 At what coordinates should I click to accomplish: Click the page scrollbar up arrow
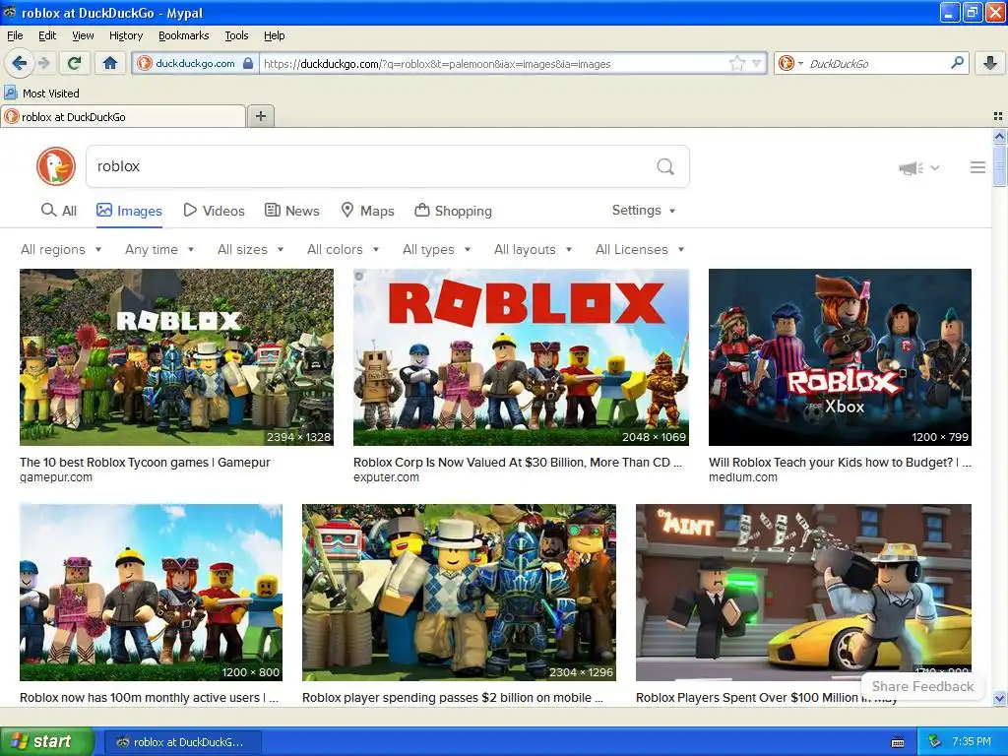(999, 136)
